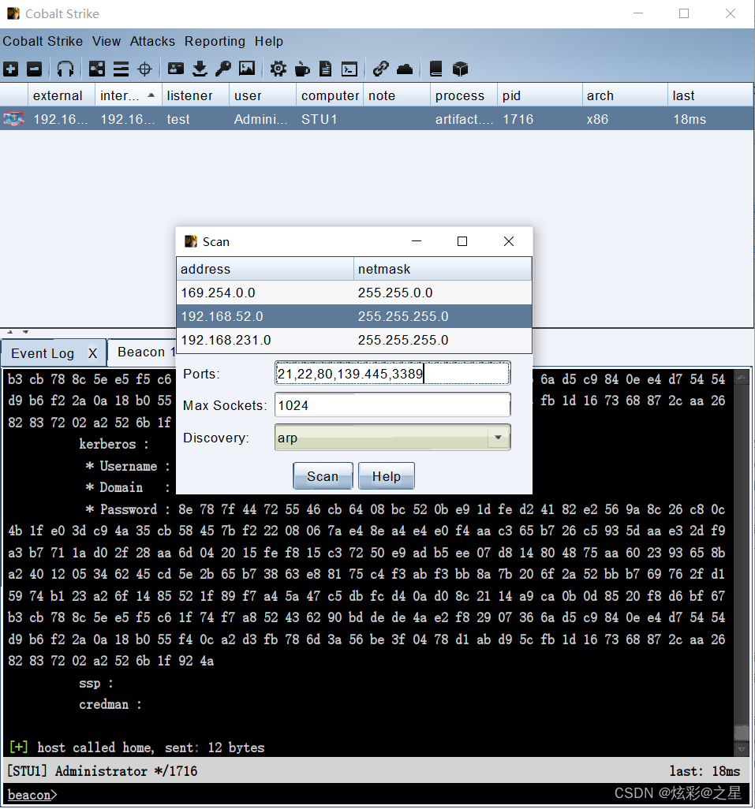
Task: Click the scripted web delivery terminal icon
Action: [349, 69]
